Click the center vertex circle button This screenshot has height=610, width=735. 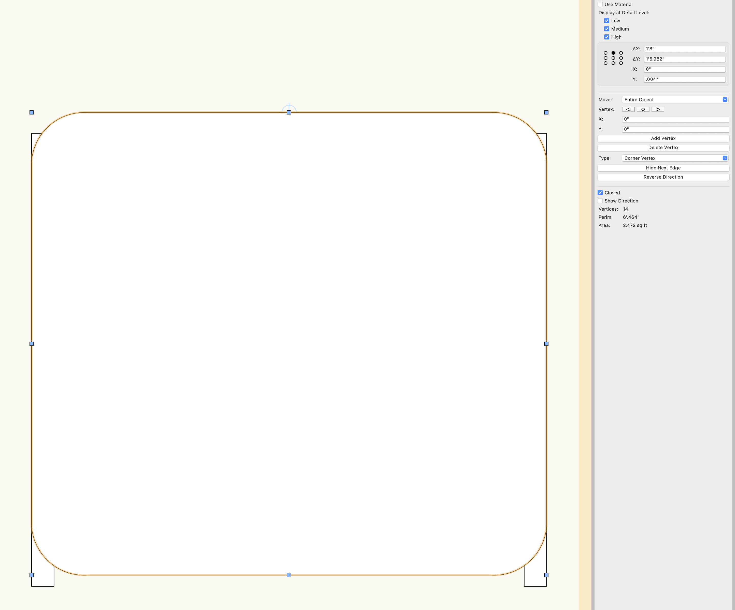pos(643,109)
